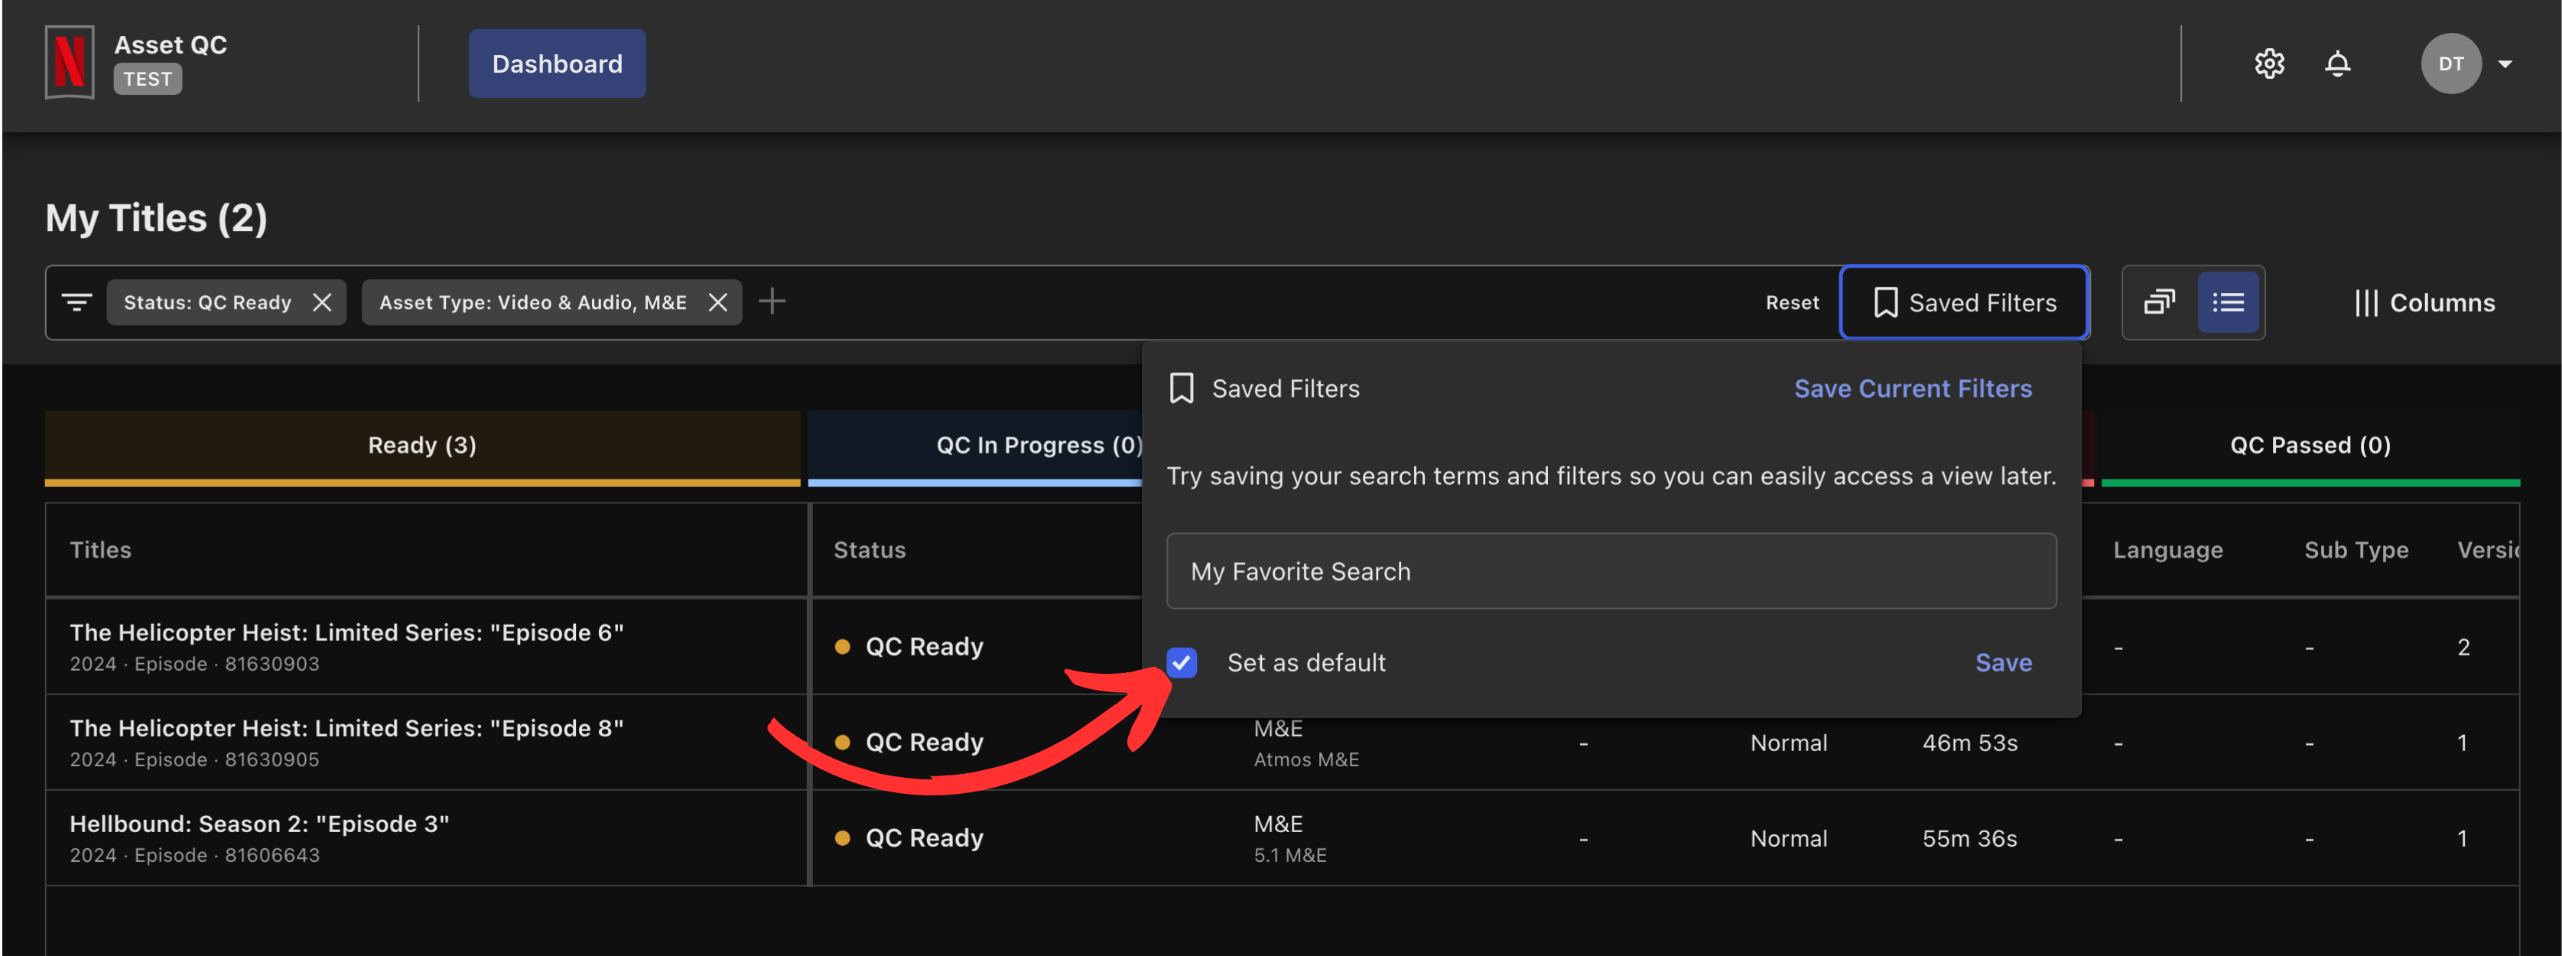Expand the user account dropdown arrow

[x=2505, y=63]
